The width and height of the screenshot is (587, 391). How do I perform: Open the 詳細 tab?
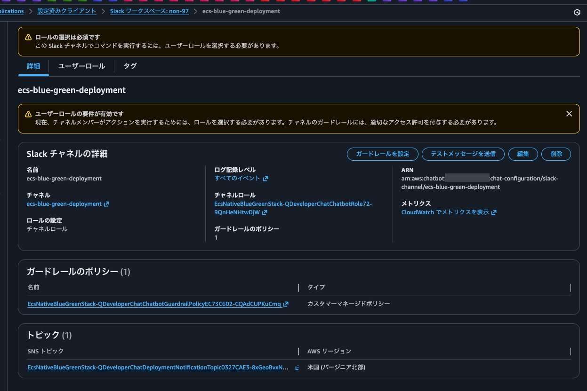click(x=33, y=66)
